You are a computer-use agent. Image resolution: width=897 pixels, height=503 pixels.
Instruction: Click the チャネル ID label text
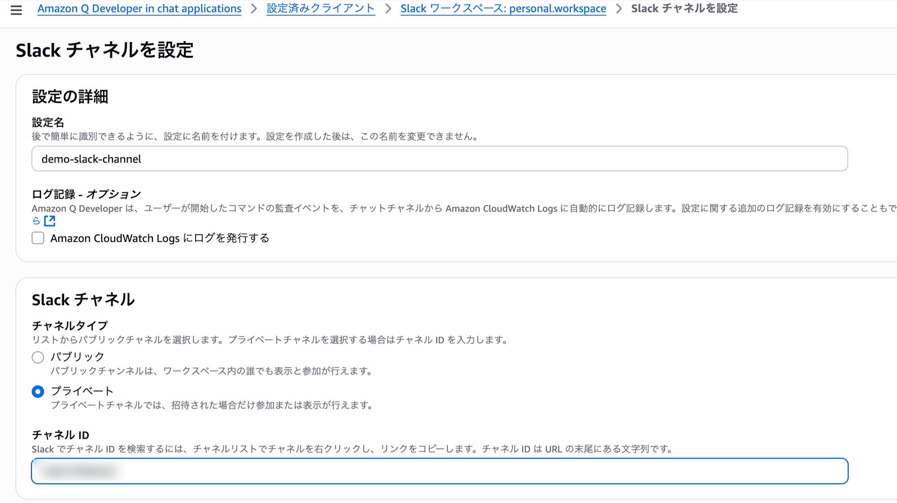(x=61, y=435)
